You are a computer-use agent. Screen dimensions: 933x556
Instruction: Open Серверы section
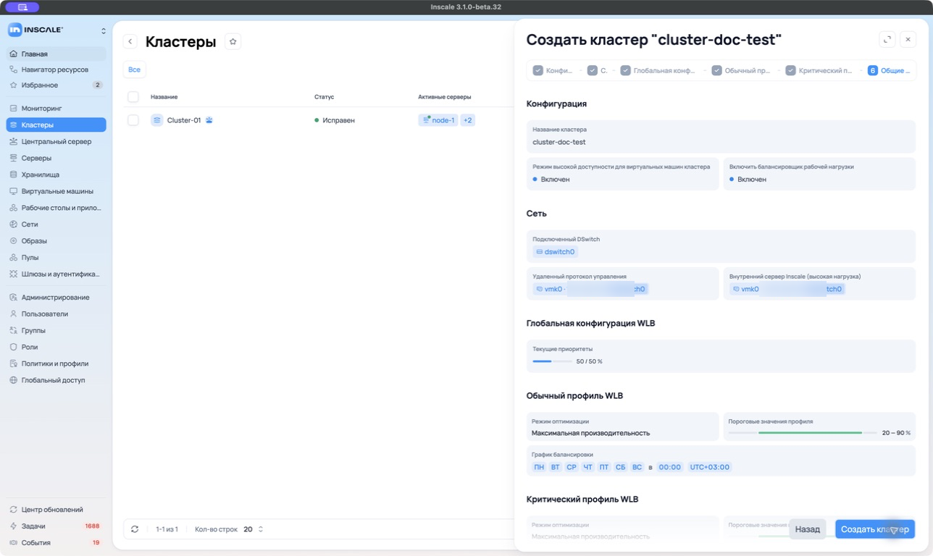[56, 158]
